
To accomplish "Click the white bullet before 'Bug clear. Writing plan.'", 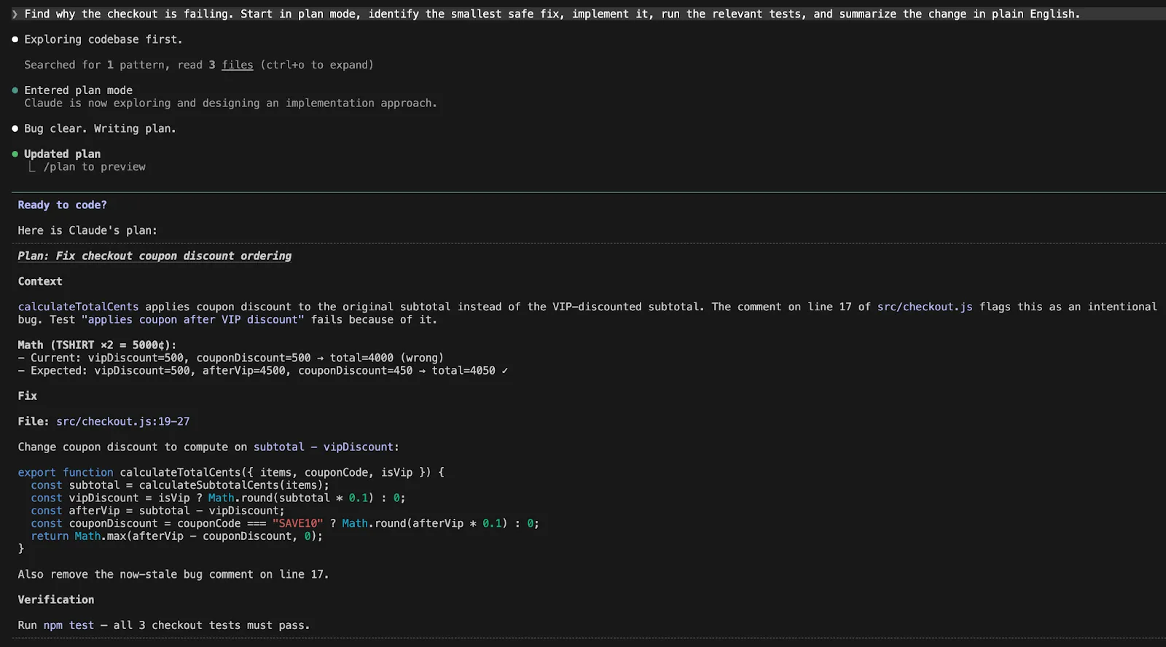I will tap(15, 128).
